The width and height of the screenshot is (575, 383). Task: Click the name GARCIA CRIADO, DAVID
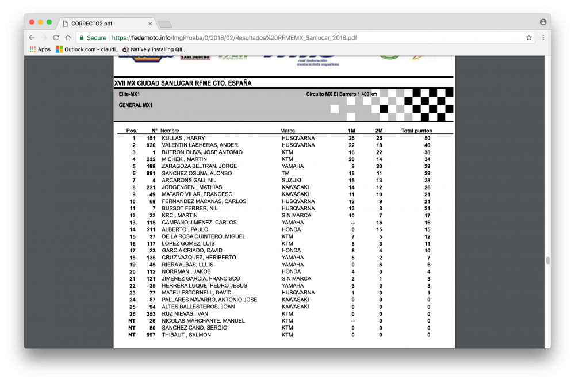192,251
